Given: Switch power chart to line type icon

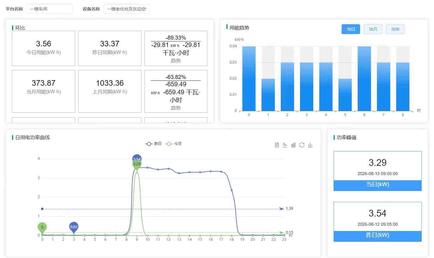Looking at the screenshot, I should (285, 145).
